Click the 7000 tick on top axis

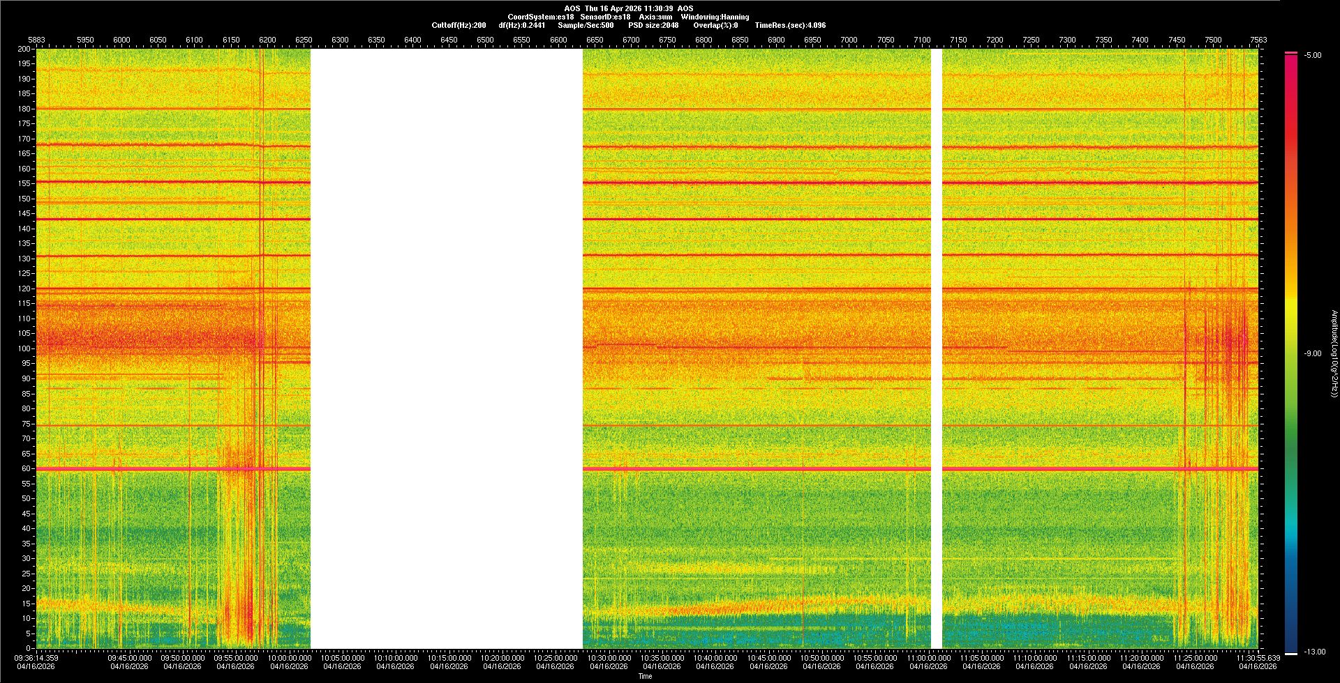point(849,40)
